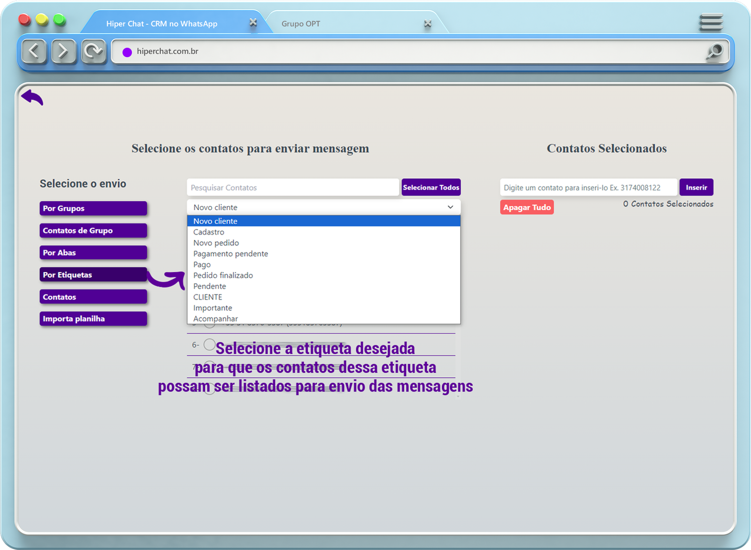Click the Por Etiquetas button
Viewport: 751px width, 550px height.
(x=93, y=275)
